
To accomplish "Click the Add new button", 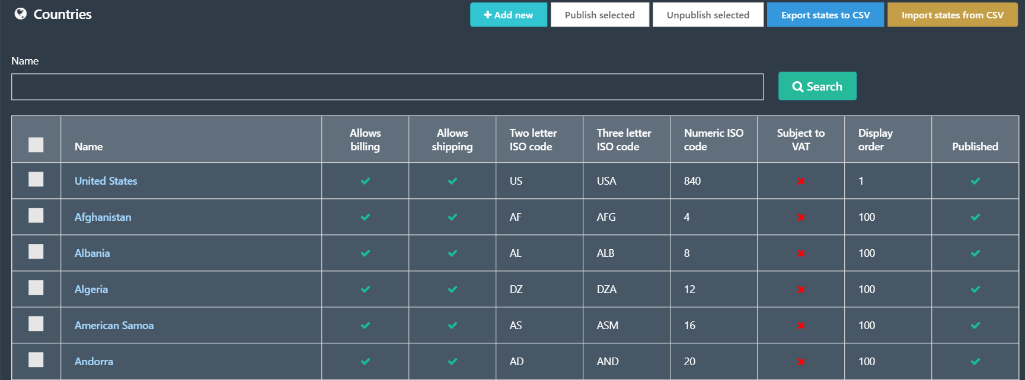I will (509, 15).
